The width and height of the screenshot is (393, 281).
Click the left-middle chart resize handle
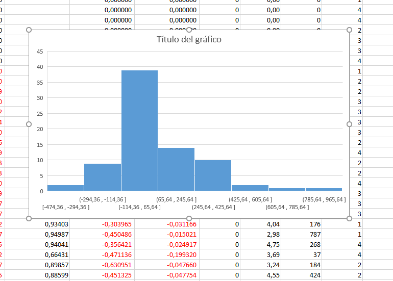pyautogui.click(x=29, y=124)
